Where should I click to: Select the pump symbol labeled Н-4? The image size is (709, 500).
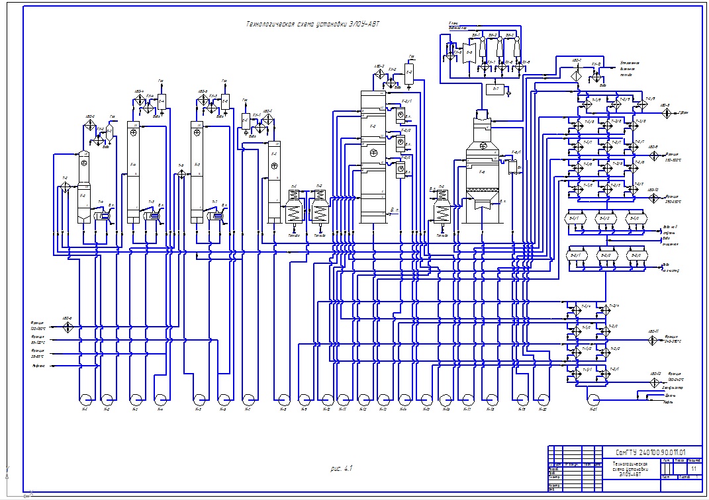[160, 399]
